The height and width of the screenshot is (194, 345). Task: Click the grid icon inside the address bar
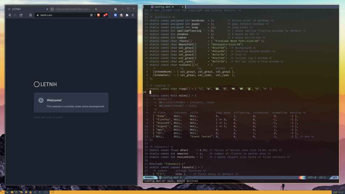91,15
